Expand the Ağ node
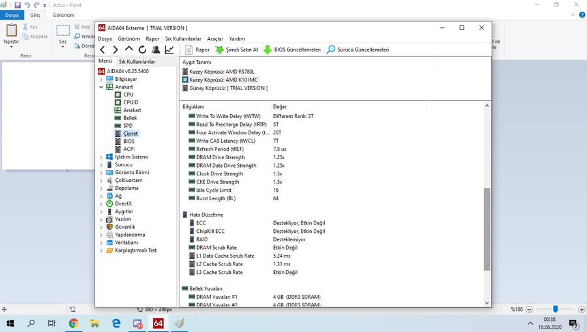The height and width of the screenshot is (332, 587). click(x=101, y=196)
